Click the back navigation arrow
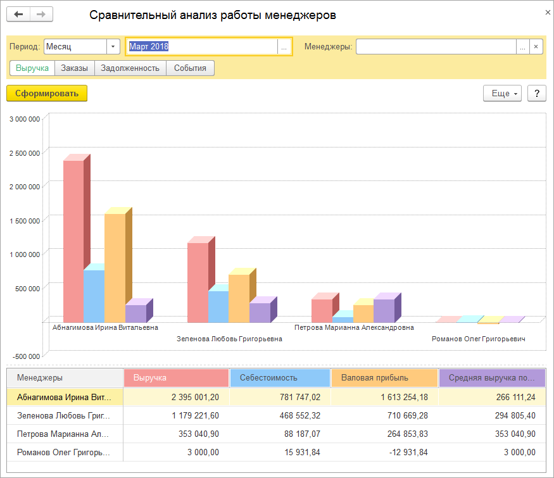Viewport: 554px width, 478px height. 19,15
